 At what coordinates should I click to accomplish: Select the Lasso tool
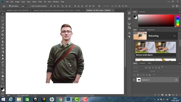click(x=3, y=21)
